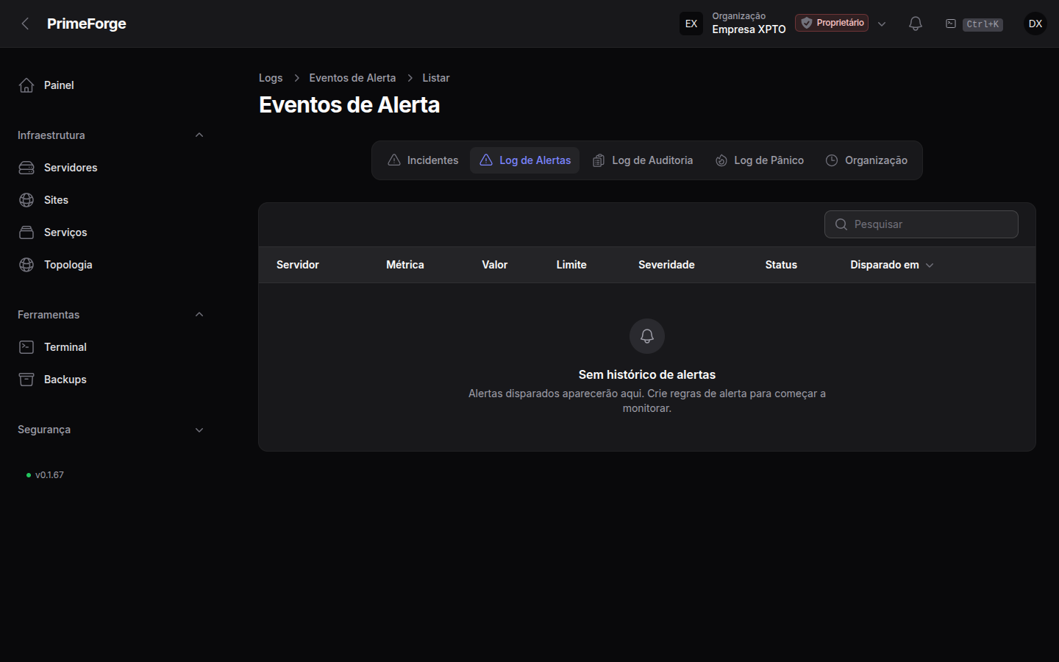This screenshot has width=1059, height=662.
Task: Click the Severidade column header
Action: point(666,265)
